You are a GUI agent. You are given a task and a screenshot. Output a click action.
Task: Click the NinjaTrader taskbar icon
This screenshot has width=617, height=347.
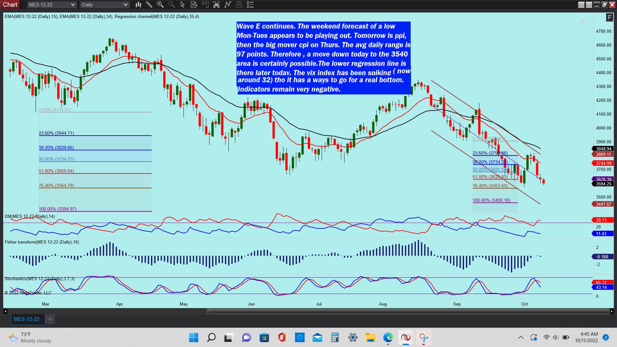pyautogui.click(x=406, y=337)
